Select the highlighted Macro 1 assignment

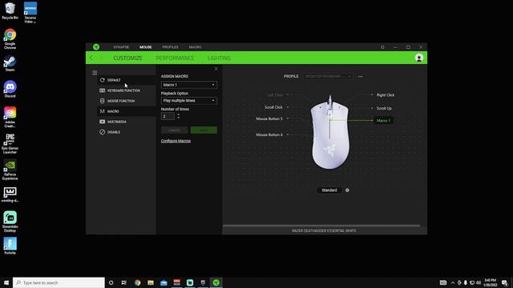(383, 121)
